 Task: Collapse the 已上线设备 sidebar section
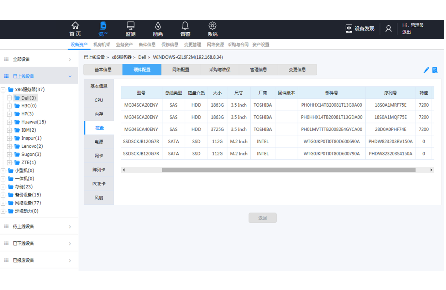70,76
